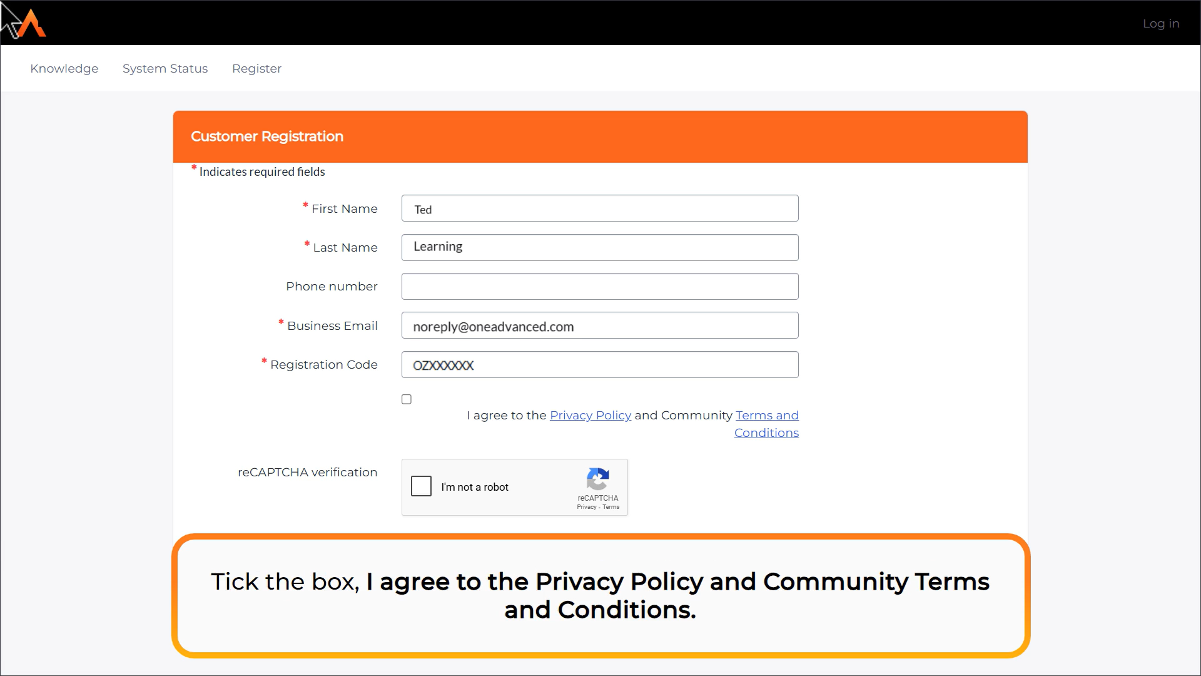
Task: Select the empty Phone number field
Action: click(x=599, y=287)
